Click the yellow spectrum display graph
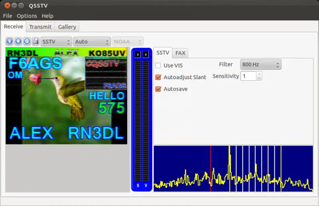This screenshot has height=206, width=319. point(233,169)
